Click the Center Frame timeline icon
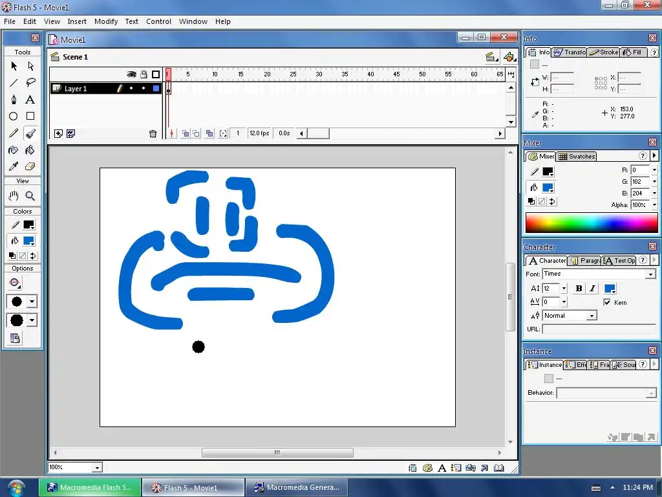 pyautogui.click(x=171, y=133)
